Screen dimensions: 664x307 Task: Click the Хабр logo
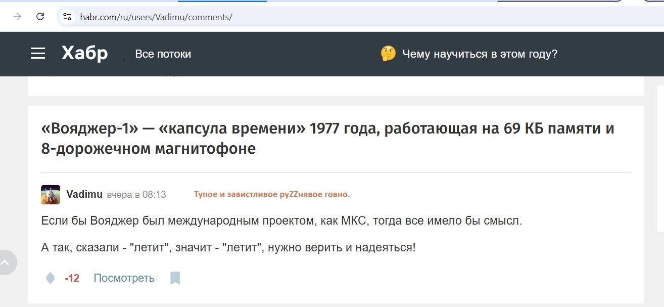pos(84,53)
